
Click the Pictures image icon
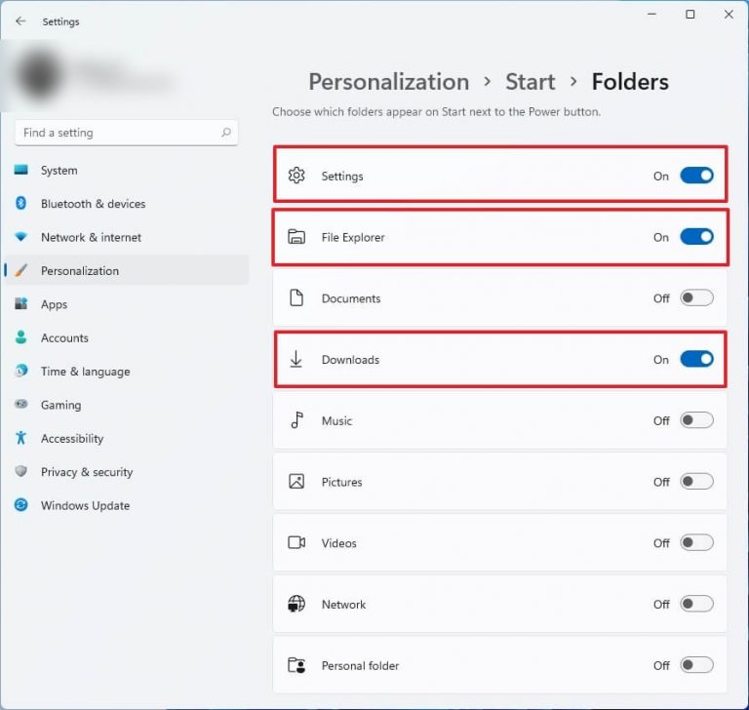[296, 481]
